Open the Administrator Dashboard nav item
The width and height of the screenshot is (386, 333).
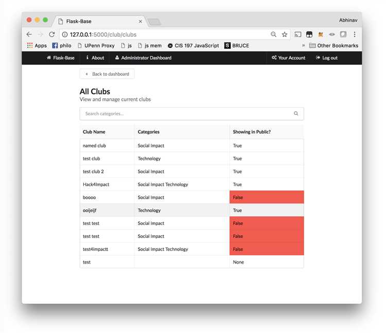pos(143,58)
